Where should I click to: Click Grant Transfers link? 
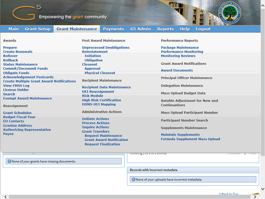tap(96, 131)
